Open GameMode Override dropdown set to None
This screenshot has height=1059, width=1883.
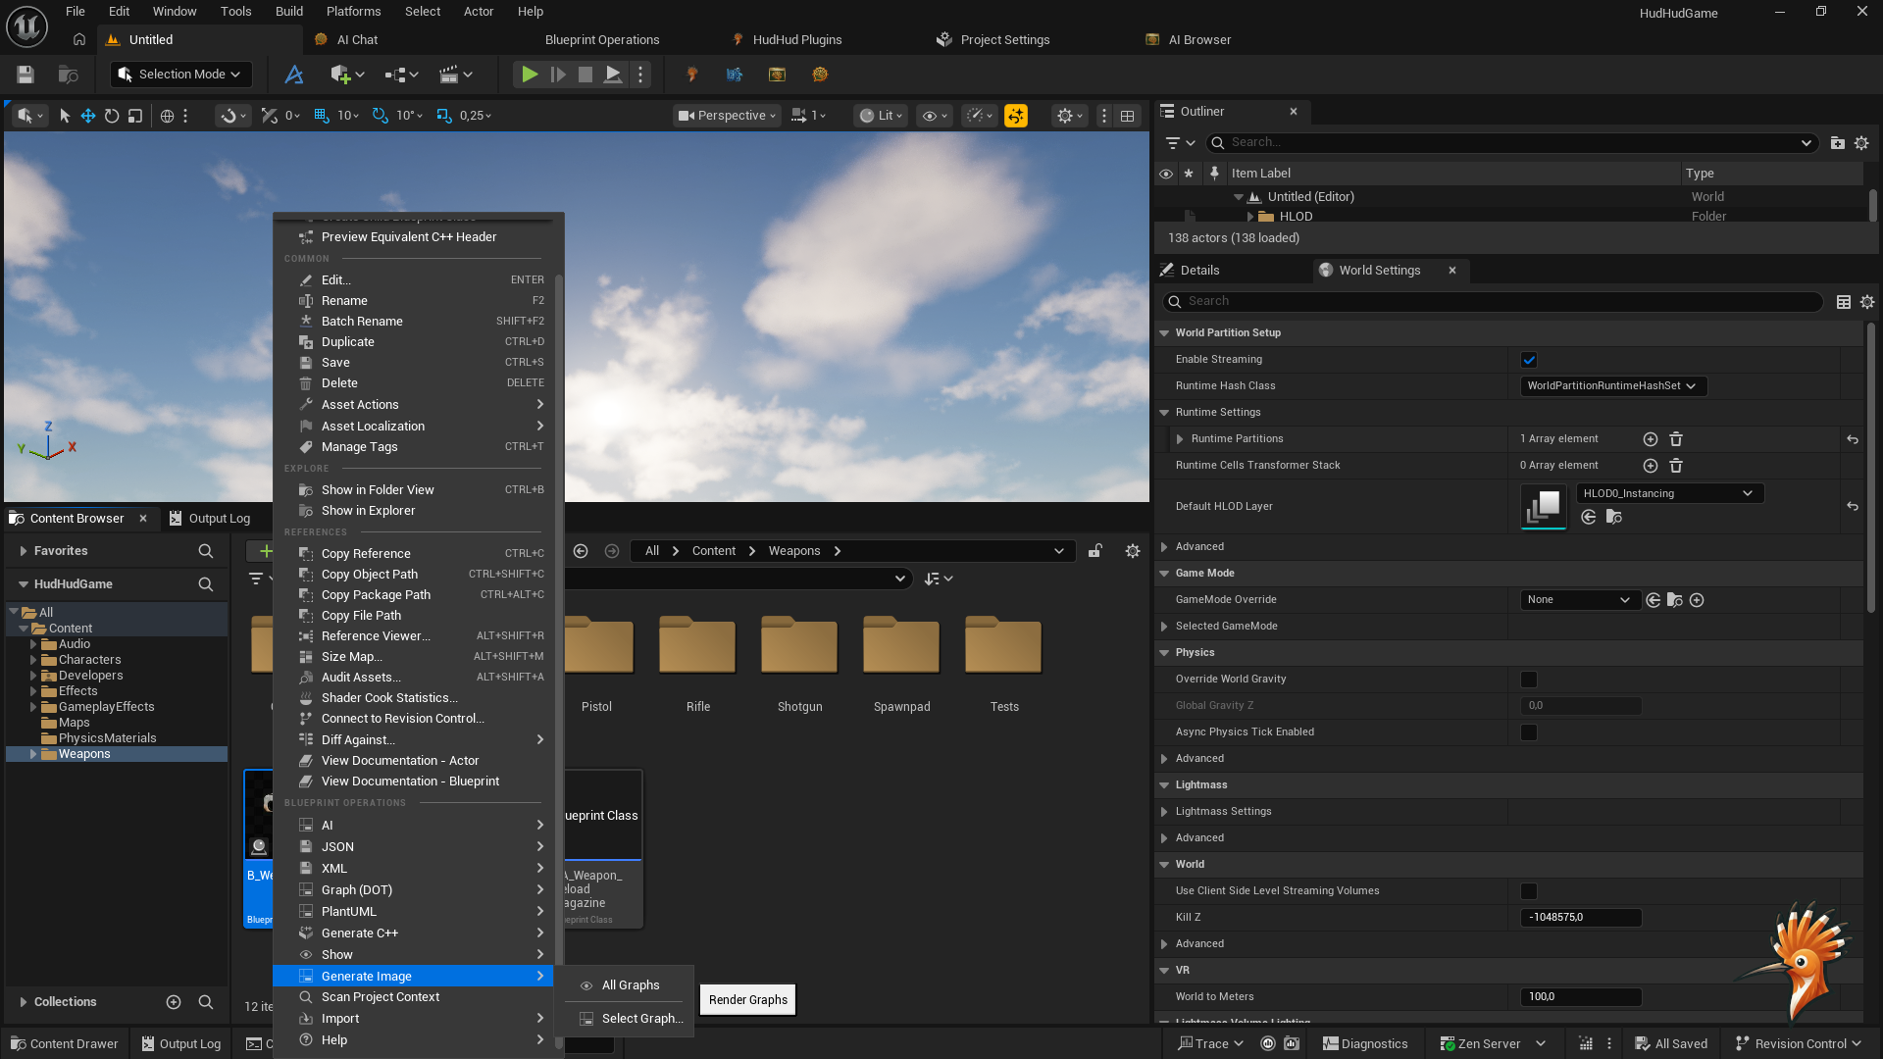tap(1577, 600)
